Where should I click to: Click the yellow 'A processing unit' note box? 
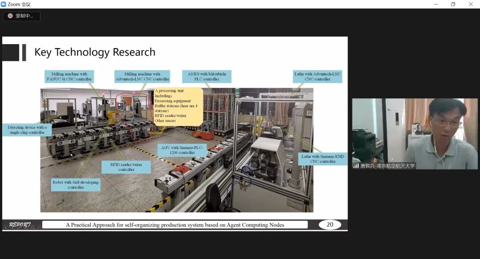click(178, 106)
